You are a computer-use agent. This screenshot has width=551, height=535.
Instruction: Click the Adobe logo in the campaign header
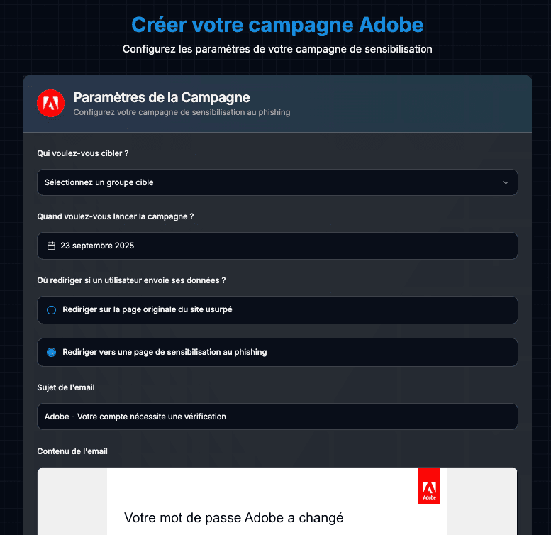click(x=50, y=104)
